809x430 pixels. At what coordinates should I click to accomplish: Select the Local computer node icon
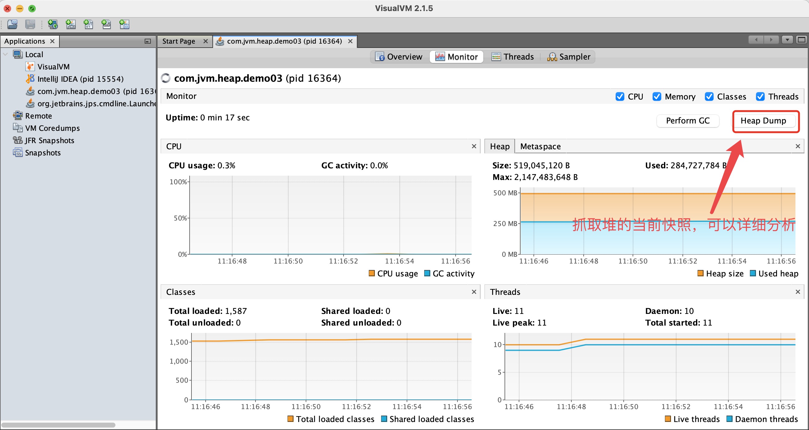18,54
